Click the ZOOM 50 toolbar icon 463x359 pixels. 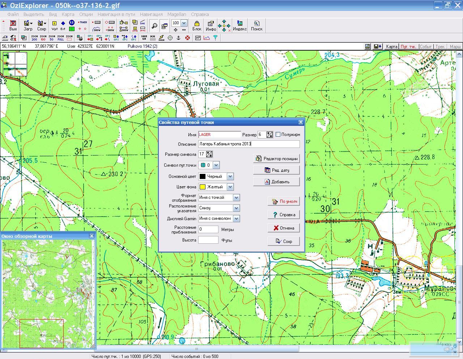(52, 38)
